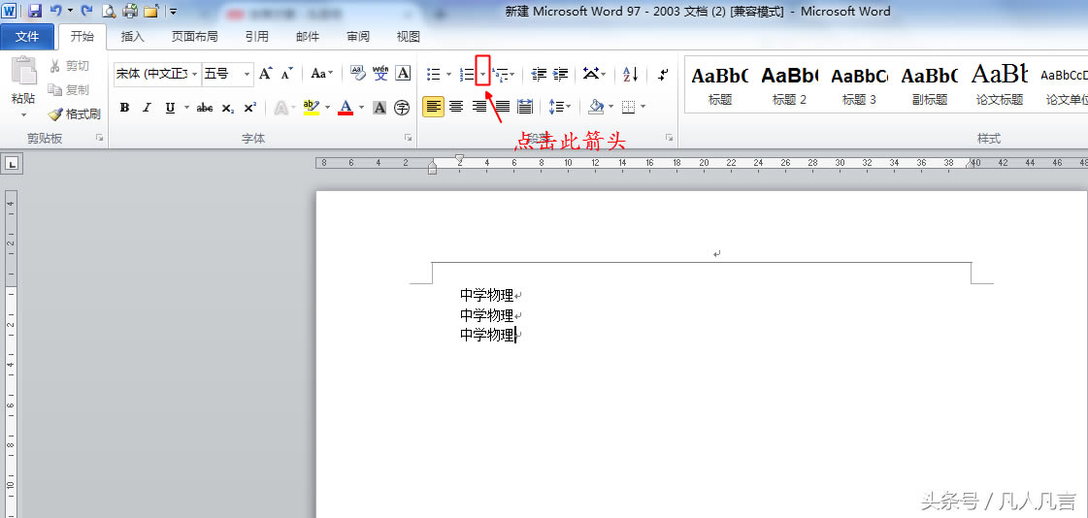Open the numbering list dropdown arrow
This screenshot has width=1088, height=518.
(482, 74)
